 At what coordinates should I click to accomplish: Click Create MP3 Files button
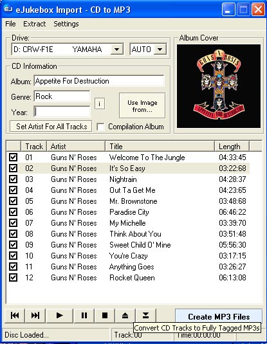click(x=219, y=316)
